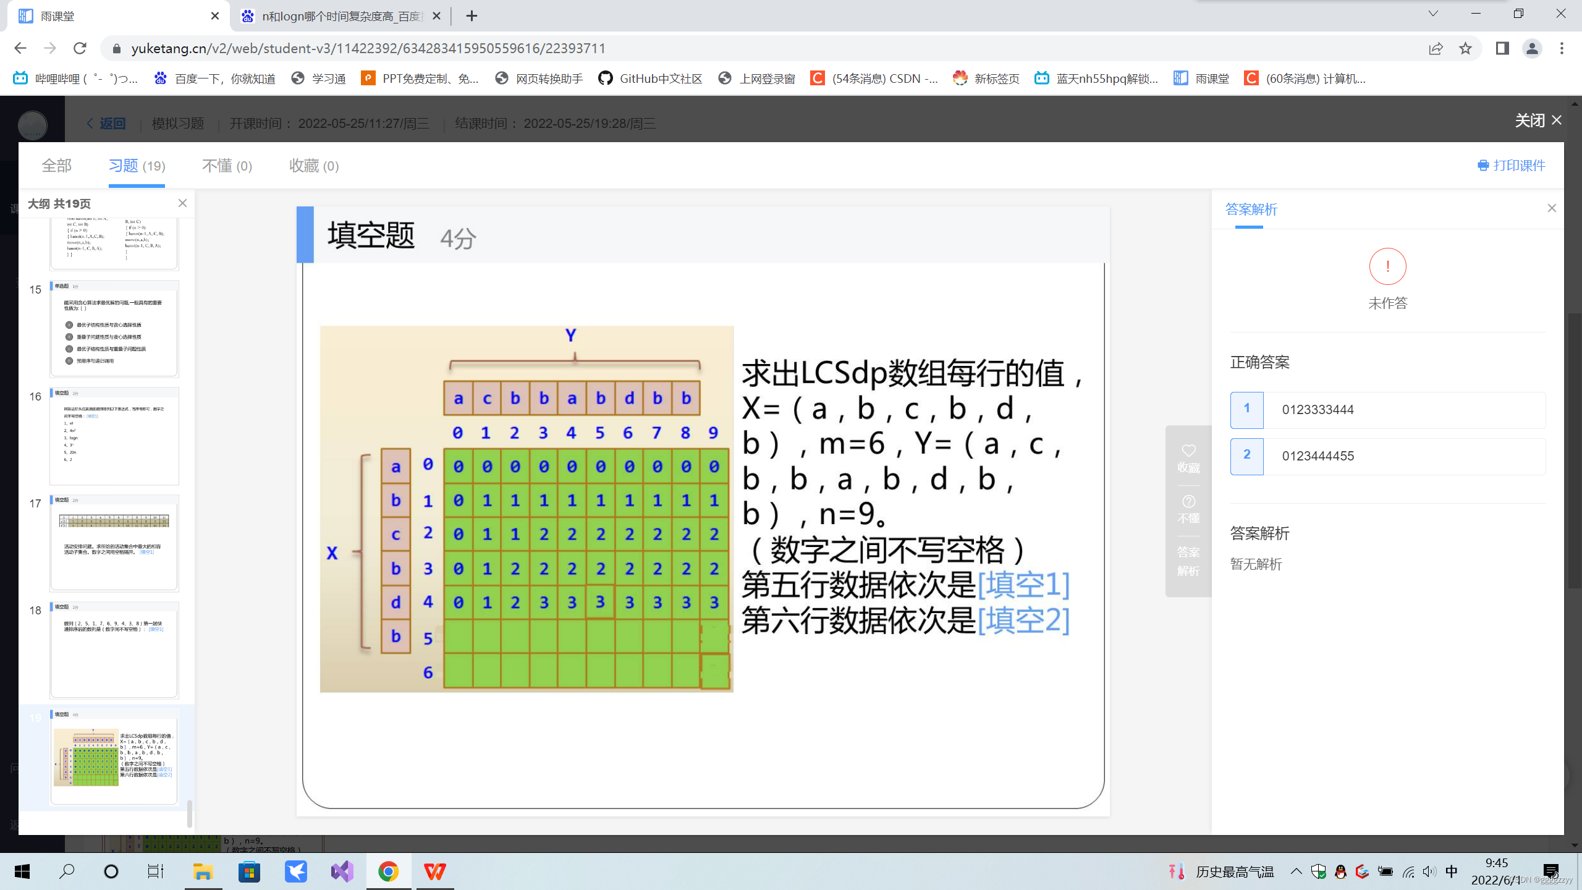The image size is (1582, 890).
Task: Expand hidden system tray icons chevron
Action: pyautogui.click(x=1296, y=871)
